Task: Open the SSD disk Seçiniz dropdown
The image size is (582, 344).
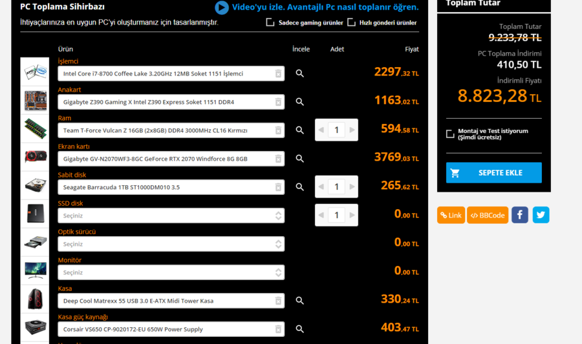Action: 171,216
